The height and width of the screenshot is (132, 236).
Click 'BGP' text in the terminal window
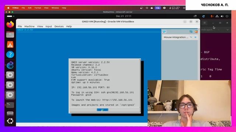[207, 52]
